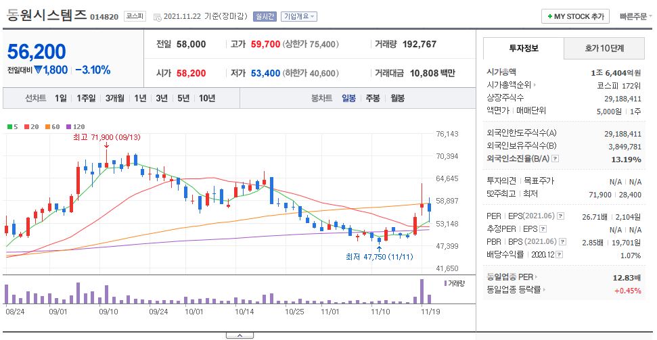This screenshot has width=657, height=340.
Task: Click the orange 60-day moving average legend swatch
Action: pyautogui.click(x=48, y=127)
